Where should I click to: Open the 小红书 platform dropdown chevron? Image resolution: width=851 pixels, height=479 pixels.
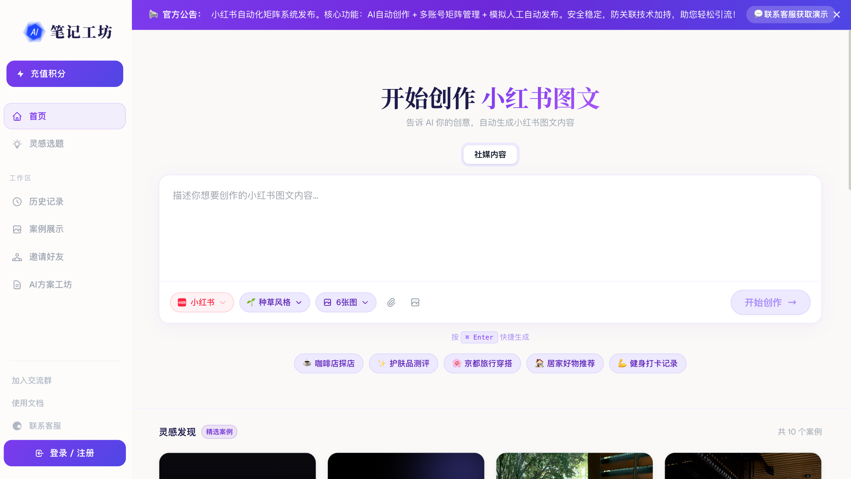[223, 303]
